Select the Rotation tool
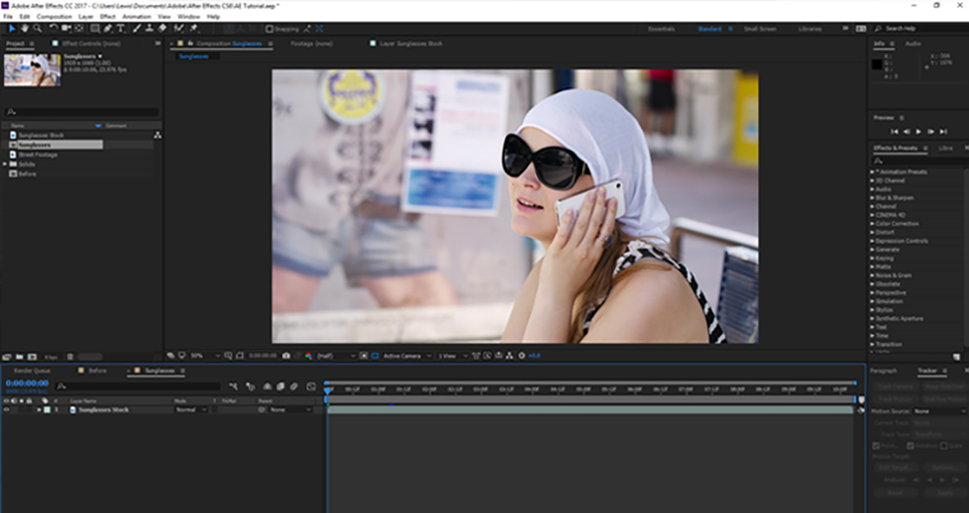The height and width of the screenshot is (513, 969). point(53,28)
